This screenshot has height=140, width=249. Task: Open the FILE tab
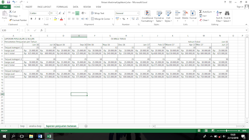(x=5, y=7)
